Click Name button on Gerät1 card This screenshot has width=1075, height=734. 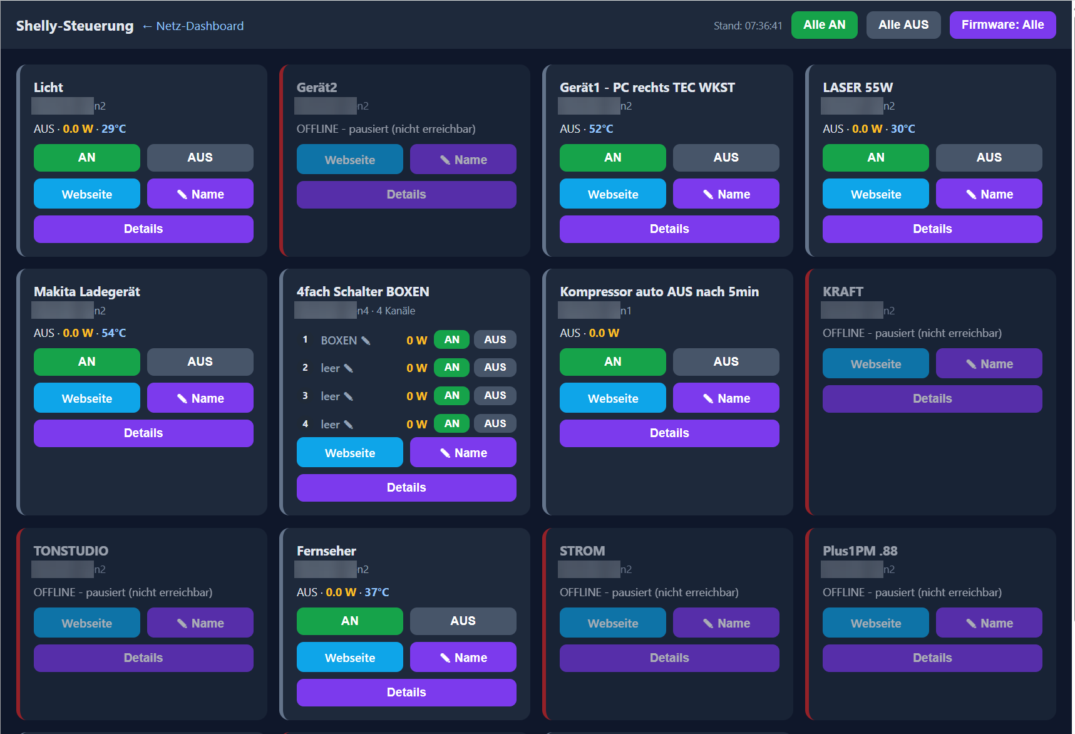pos(726,194)
